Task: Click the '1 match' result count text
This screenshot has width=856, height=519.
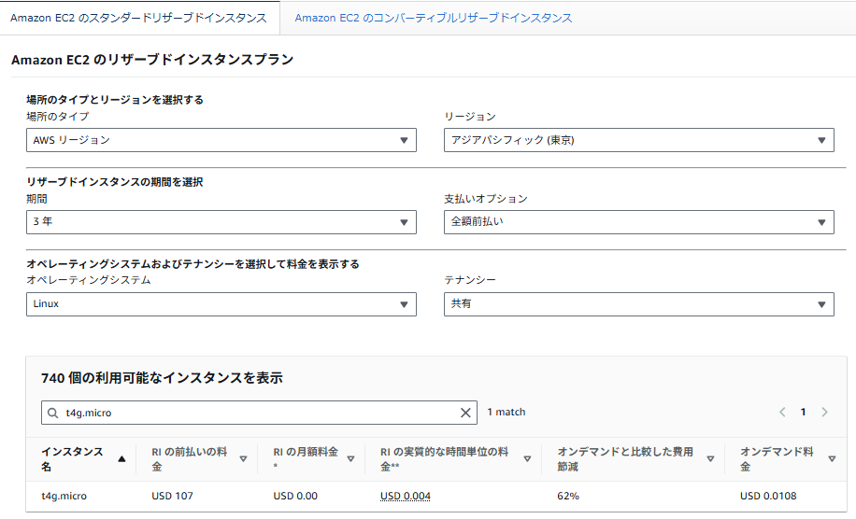Action: coord(506,413)
